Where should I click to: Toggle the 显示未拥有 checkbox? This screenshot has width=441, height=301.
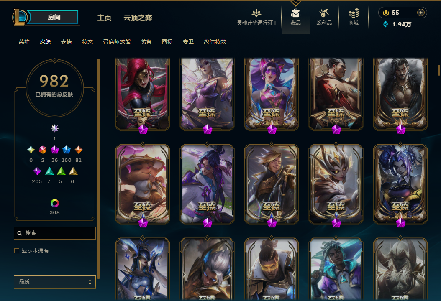click(x=17, y=251)
